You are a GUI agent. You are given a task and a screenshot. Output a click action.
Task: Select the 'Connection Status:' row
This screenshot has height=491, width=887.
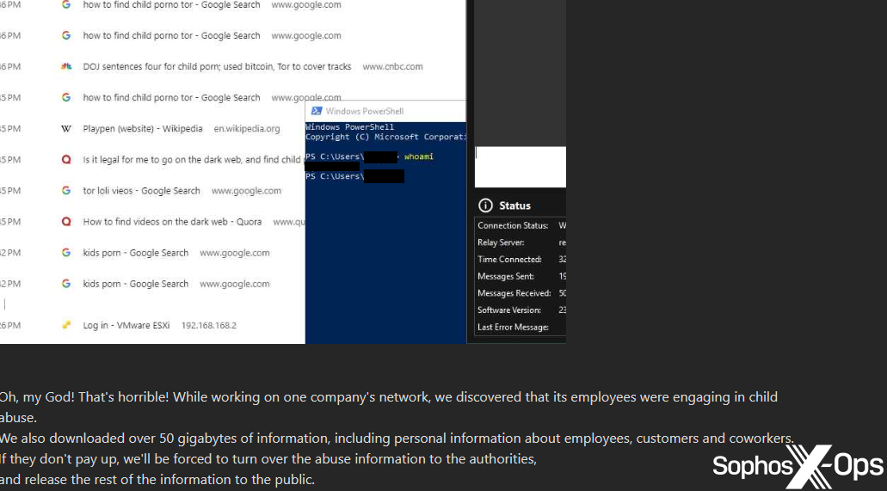click(x=520, y=225)
